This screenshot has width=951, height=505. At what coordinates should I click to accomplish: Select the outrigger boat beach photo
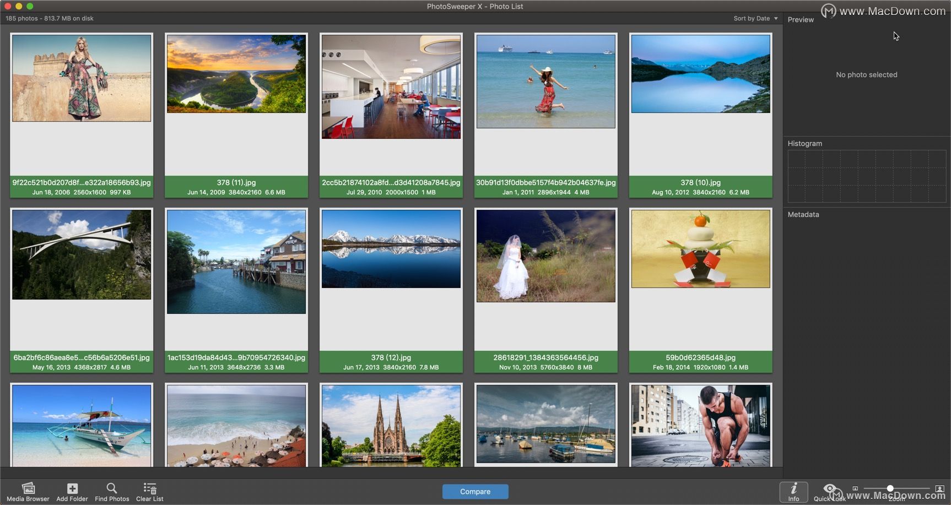click(82, 426)
